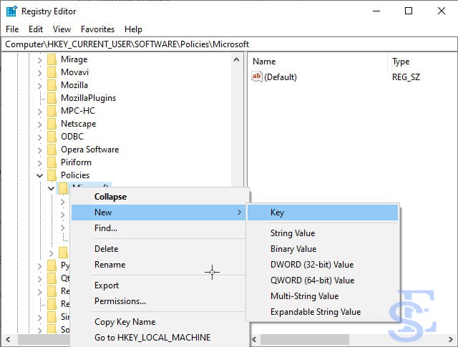This screenshot has height=347, width=458.
Task: Select DWORD (32-bit) Value option
Action: click(311, 265)
